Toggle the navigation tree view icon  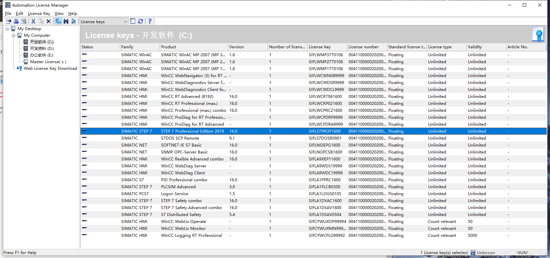58,21
